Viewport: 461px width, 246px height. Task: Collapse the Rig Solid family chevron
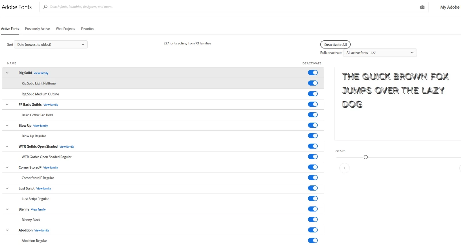pyautogui.click(x=7, y=73)
